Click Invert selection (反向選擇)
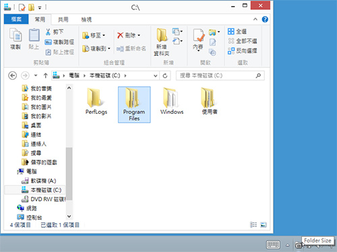This screenshot has height=252, width=337. tap(243, 51)
